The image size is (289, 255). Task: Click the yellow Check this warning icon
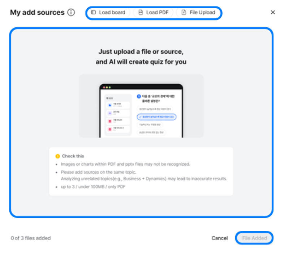pyautogui.click(x=58, y=156)
